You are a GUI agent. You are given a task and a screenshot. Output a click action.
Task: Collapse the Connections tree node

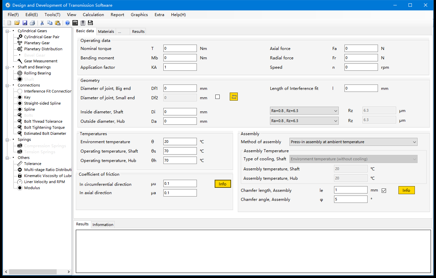[7, 86]
